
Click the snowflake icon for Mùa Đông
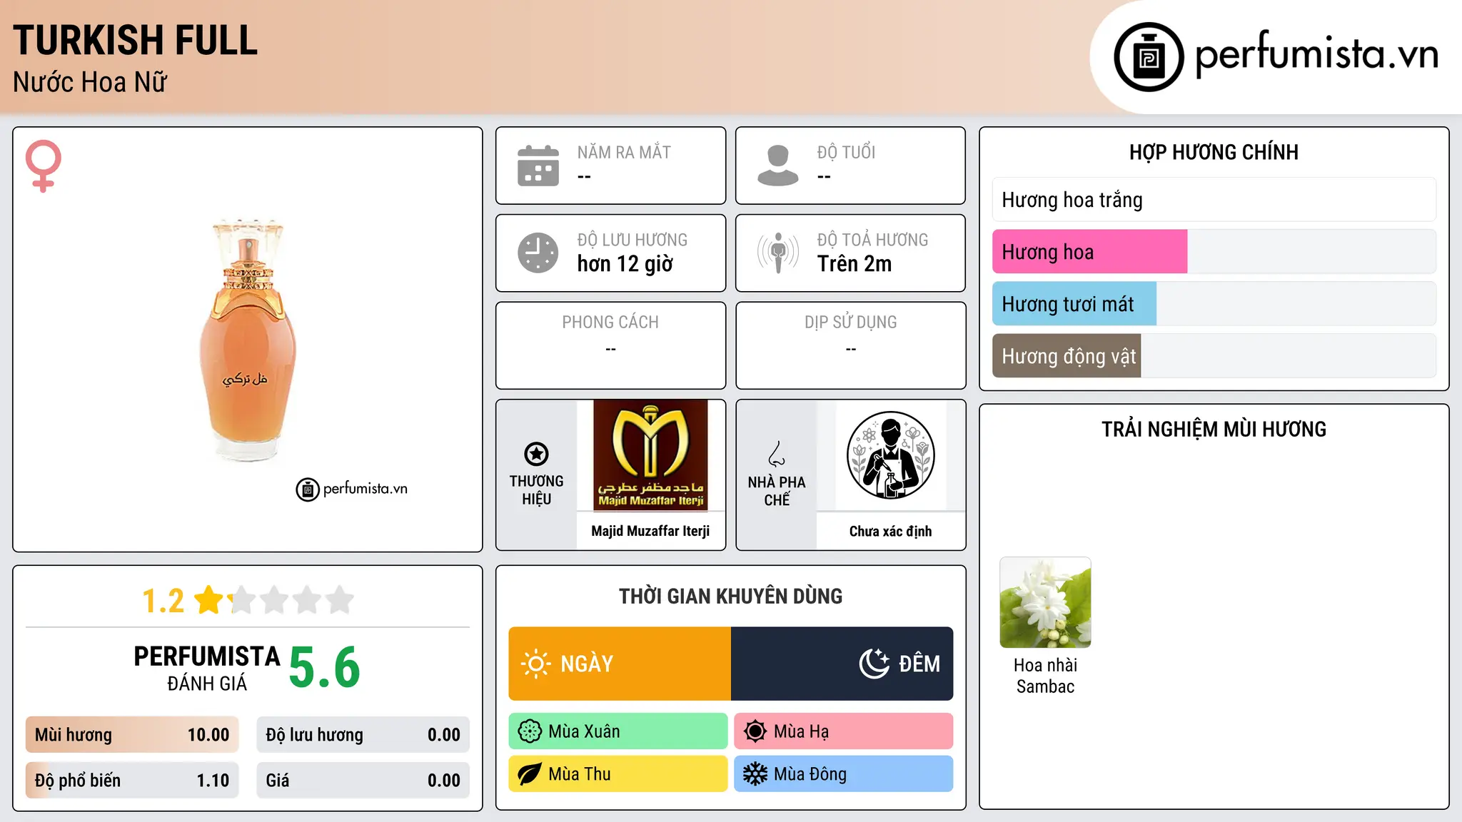coord(755,774)
